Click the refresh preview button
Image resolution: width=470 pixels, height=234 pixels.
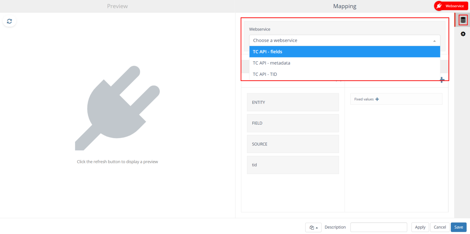coord(9,21)
